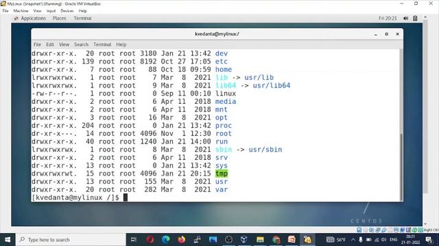Screen dimensions: 439x246
Task: Open the Windows Start menu
Action: click(x=8, y=240)
